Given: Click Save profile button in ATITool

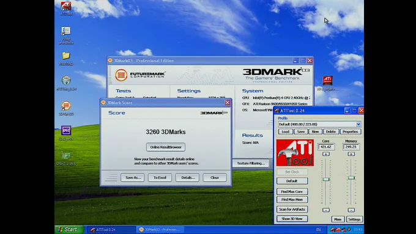Looking at the screenshot, I should tap(300, 132).
